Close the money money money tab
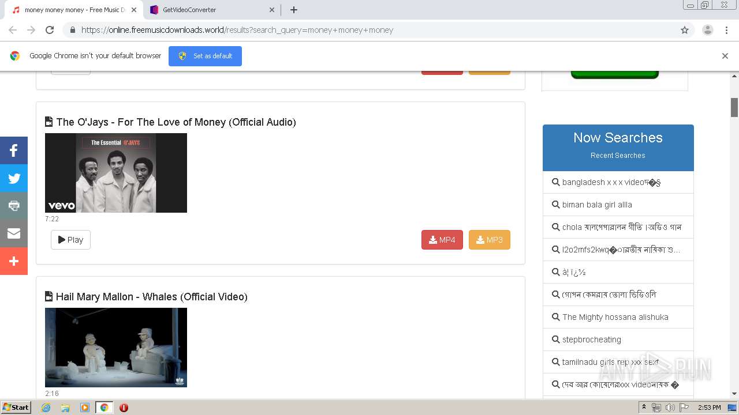This screenshot has width=739, height=415. 133,10
